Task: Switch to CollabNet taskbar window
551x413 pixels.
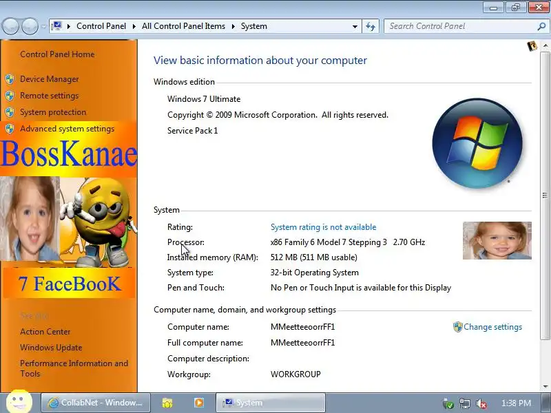Action: (x=96, y=403)
